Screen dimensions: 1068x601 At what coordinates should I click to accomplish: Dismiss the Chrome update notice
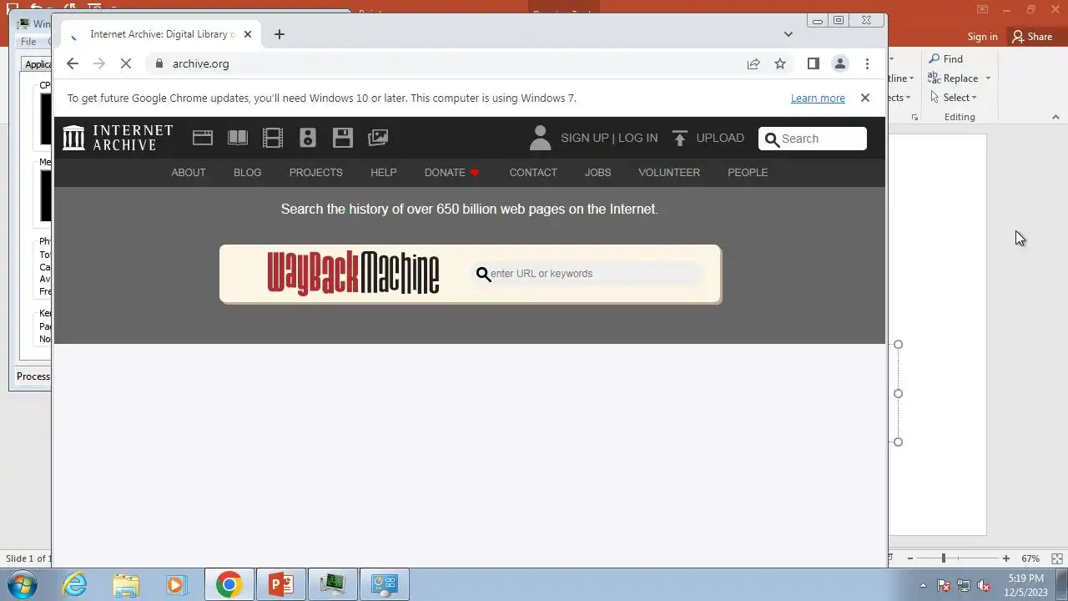coord(865,98)
